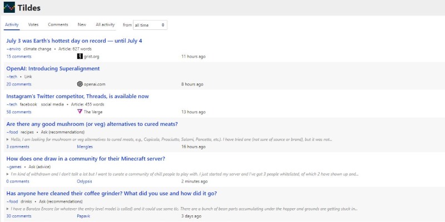The height and width of the screenshot is (222, 445).
Task: Switch to the Comments sorting tab
Action: click(x=58, y=25)
